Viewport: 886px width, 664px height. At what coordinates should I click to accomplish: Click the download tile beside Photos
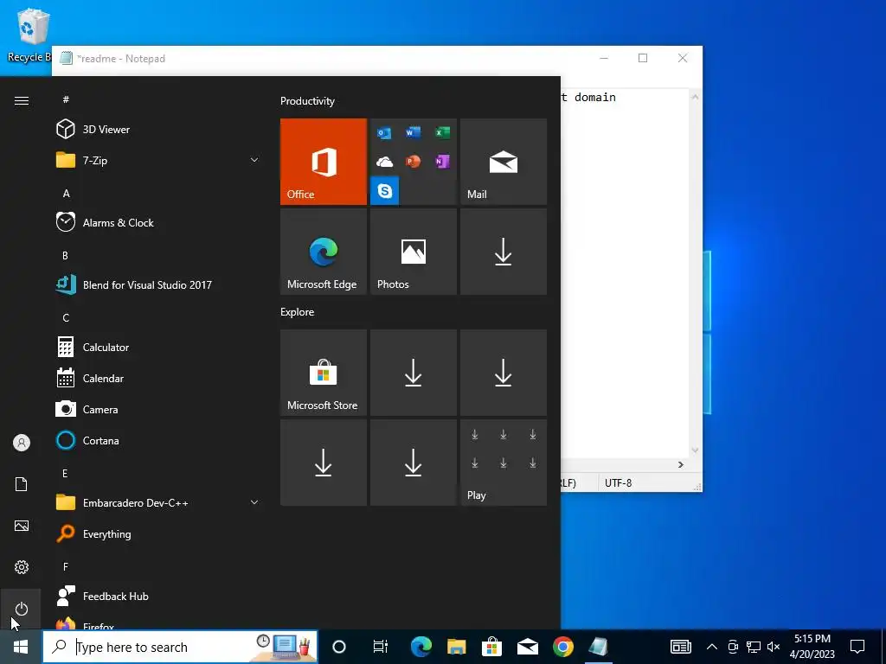[x=504, y=252]
